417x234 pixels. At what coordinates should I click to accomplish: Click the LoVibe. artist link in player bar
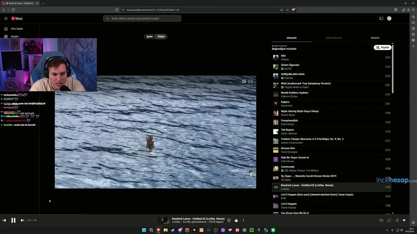click(x=176, y=222)
